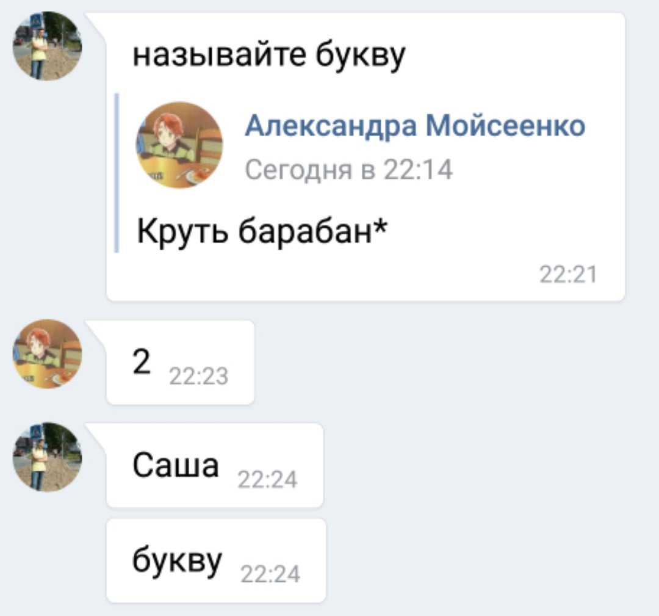This screenshot has width=659, height=616.
Task: Click the 22:21 message timestamp
Action: (x=568, y=275)
